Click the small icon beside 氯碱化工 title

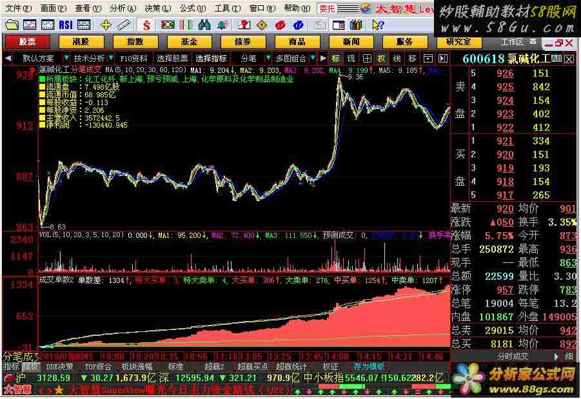pos(556,58)
